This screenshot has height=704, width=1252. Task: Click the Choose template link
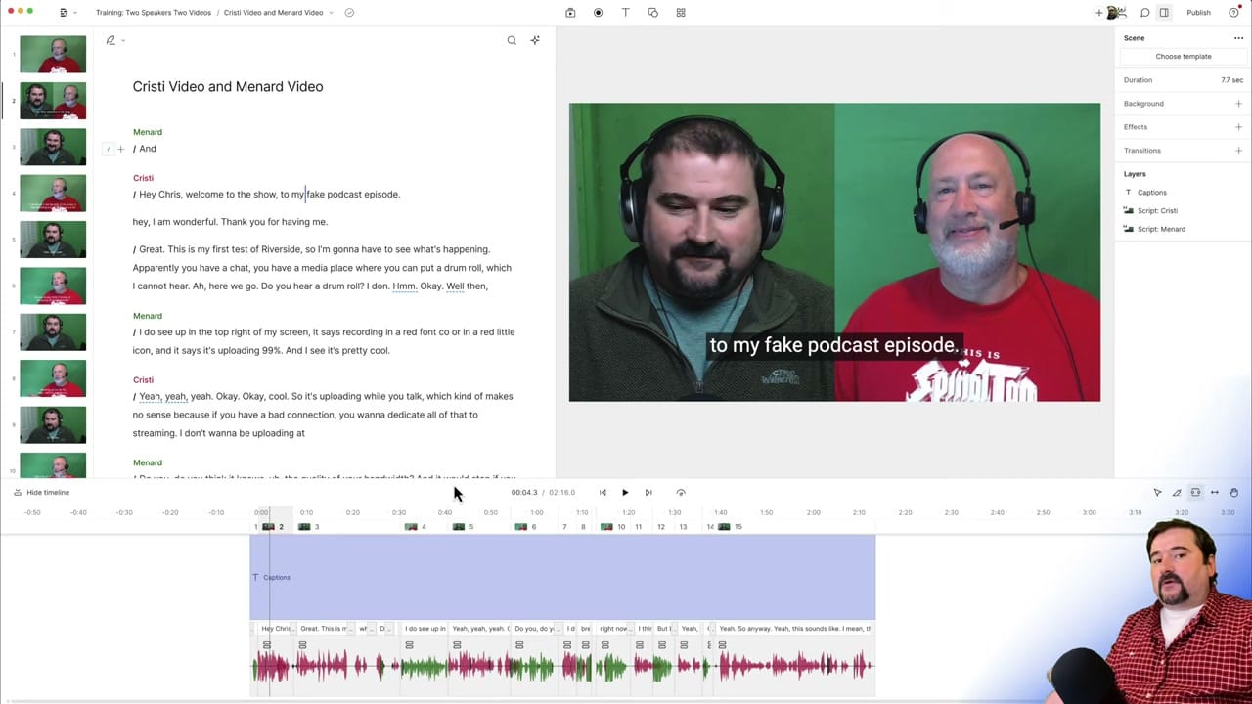(x=1184, y=56)
